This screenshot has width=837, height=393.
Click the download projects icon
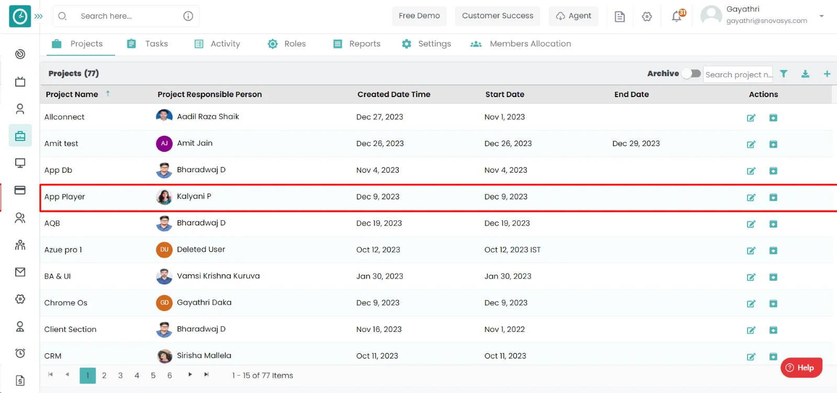tap(806, 74)
